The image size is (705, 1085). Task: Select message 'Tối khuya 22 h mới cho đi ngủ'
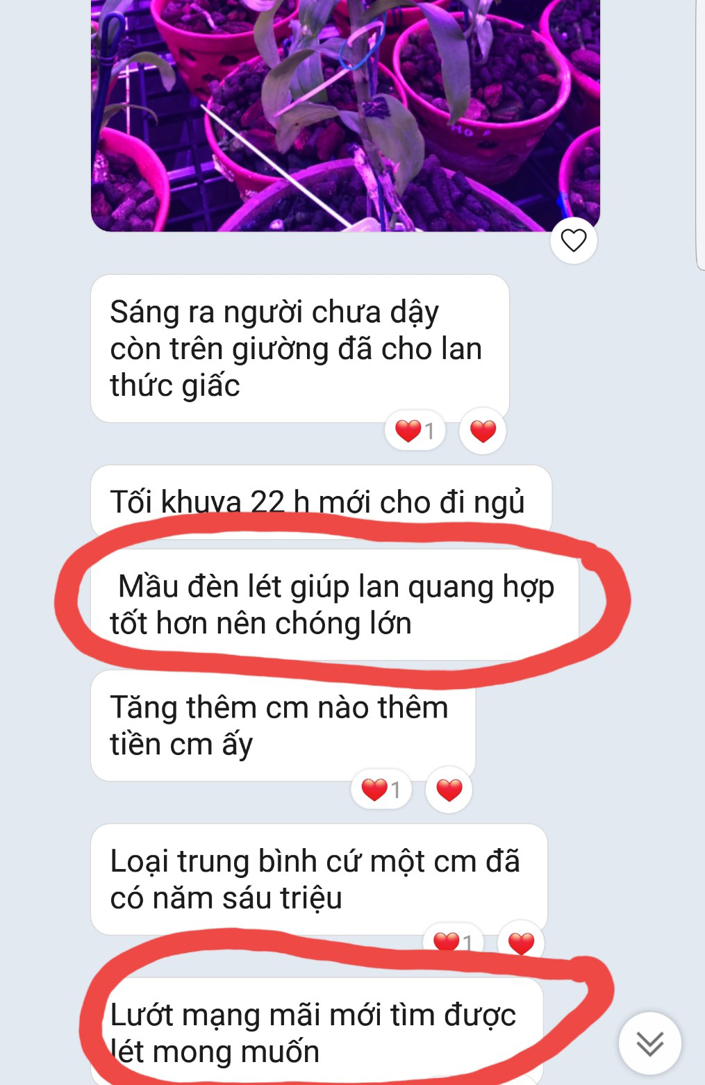click(321, 502)
